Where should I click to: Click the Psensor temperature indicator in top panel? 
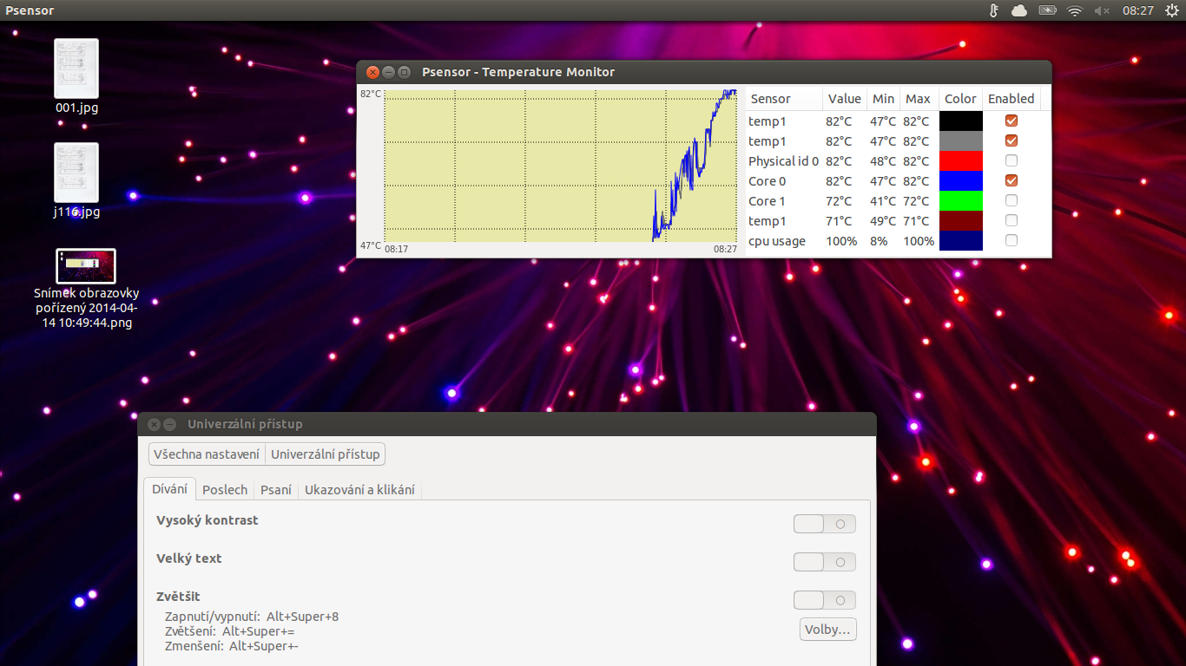click(994, 10)
